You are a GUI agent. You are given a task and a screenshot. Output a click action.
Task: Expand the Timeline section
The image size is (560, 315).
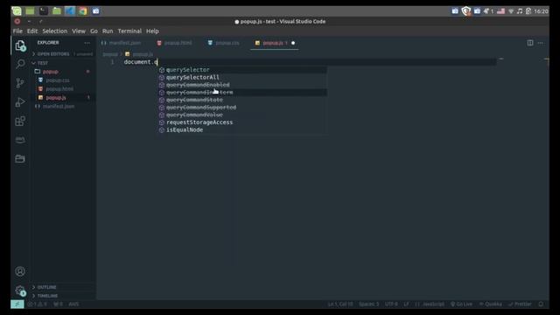(x=47, y=296)
